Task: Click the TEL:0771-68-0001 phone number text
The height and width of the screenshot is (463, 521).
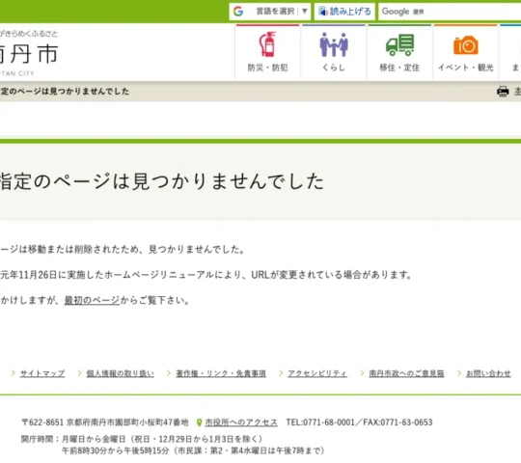Action: tap(320, 422)
